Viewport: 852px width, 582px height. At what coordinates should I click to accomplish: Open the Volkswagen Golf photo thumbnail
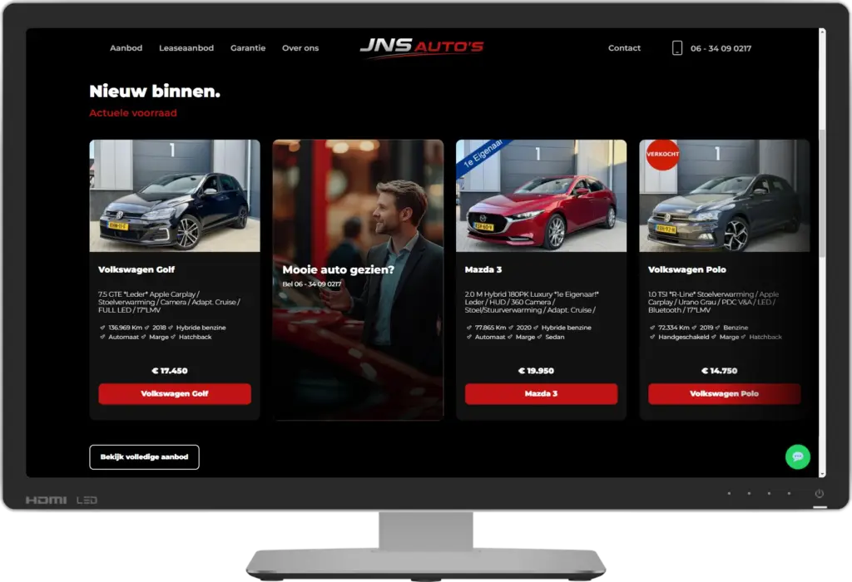[x=175, y=195]
